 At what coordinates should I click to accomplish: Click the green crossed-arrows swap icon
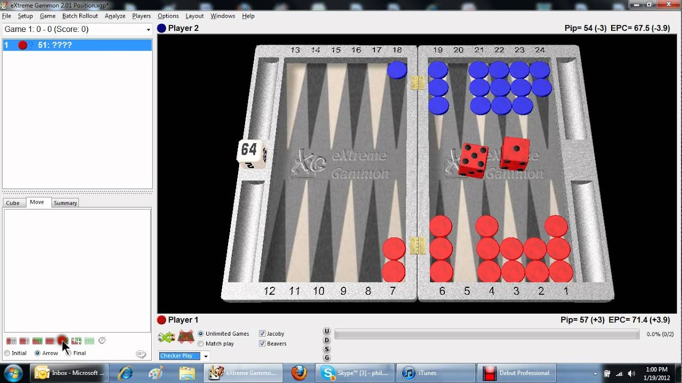click(167, 337)
